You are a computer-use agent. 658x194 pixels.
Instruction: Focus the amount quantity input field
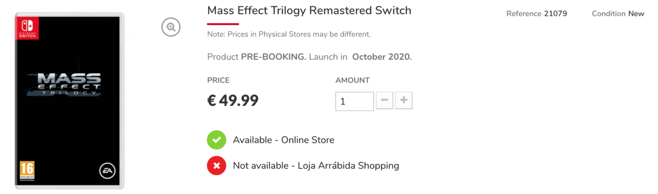[x=354, y=101]
